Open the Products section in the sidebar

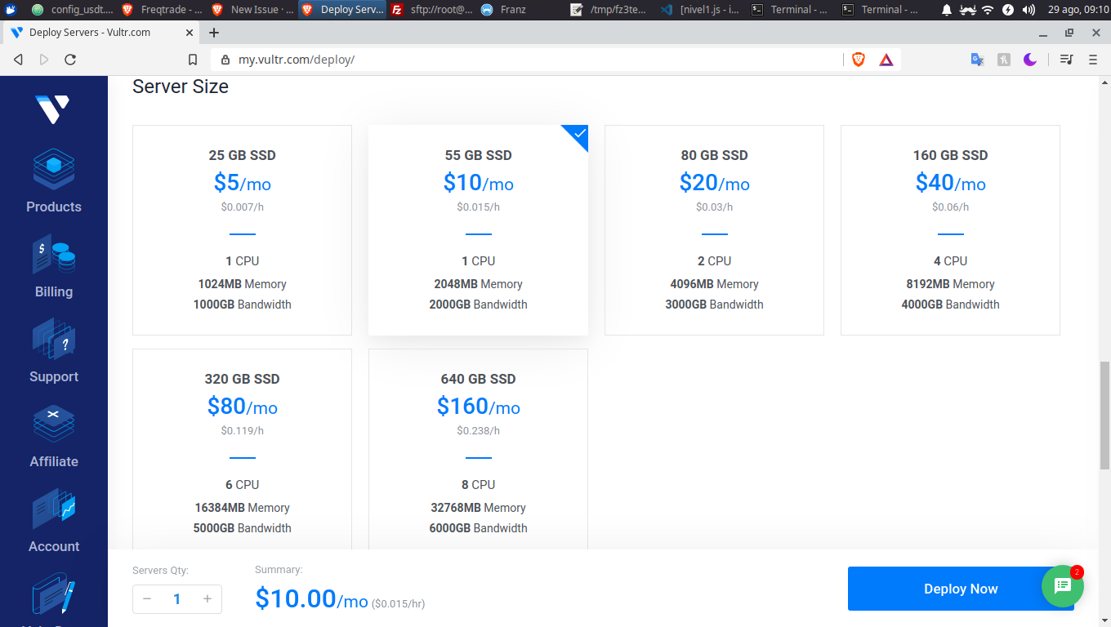click(54, 181)
